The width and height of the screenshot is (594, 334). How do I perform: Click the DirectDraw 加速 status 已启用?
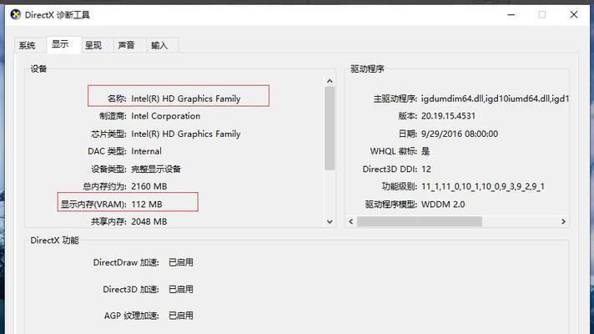tap(181, 262)
